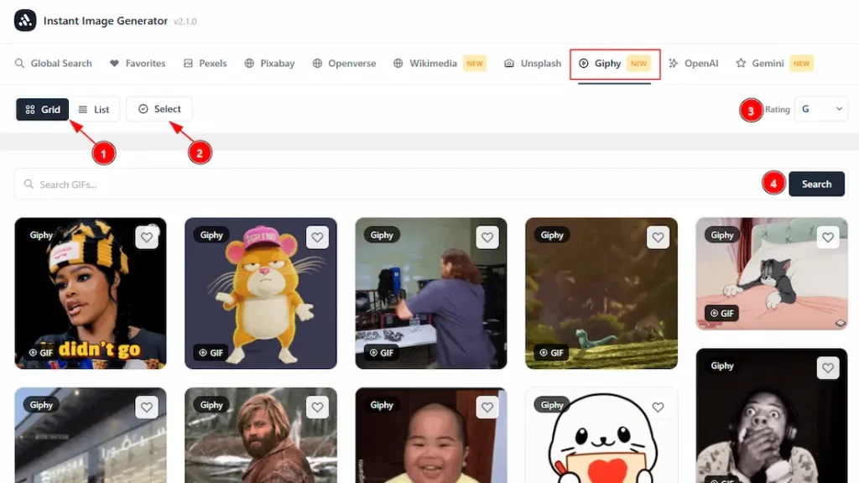Enable Select mode for GIFs

pos(159,109)
